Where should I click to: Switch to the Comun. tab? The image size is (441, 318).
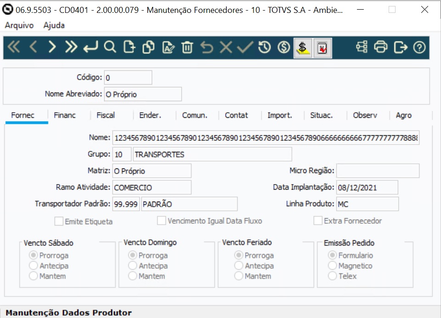point(195,115)
